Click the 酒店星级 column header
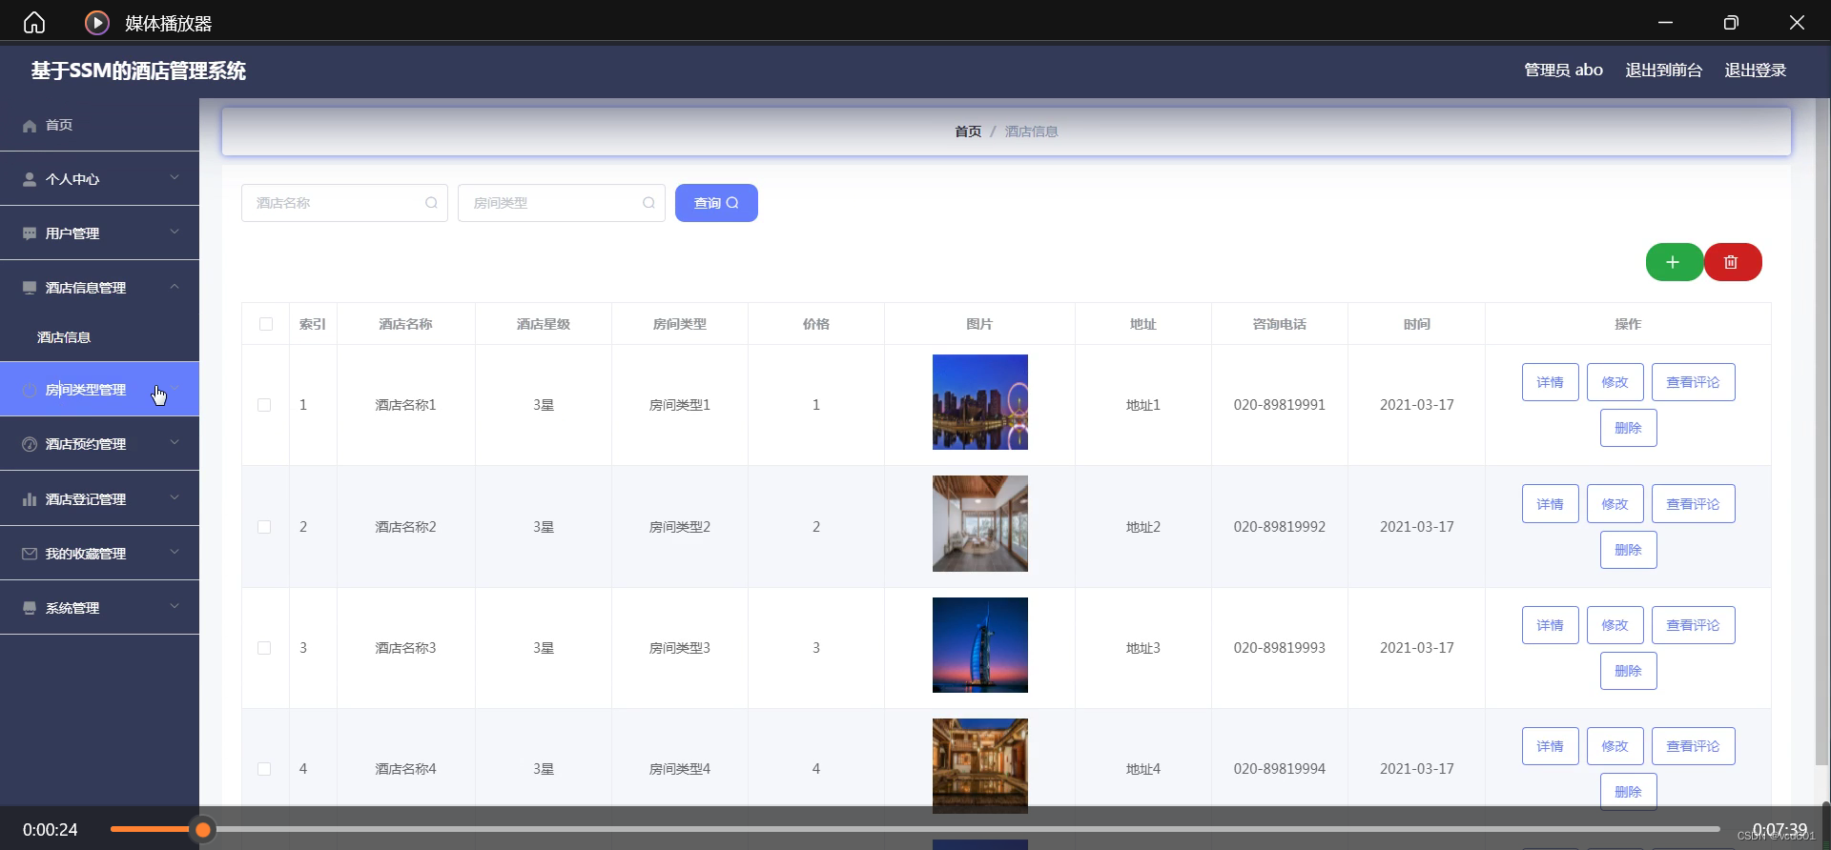The height and width of the screenshot is (850, 1831). pos(544,324)
